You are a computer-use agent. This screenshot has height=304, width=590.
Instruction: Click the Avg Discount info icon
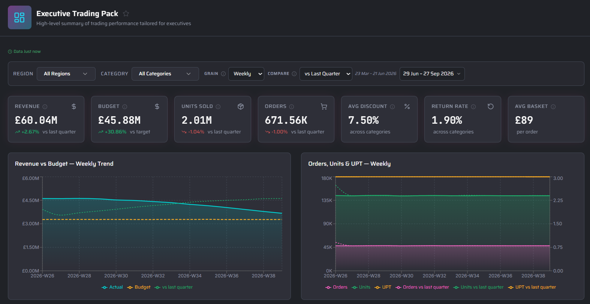coord(392,106)
